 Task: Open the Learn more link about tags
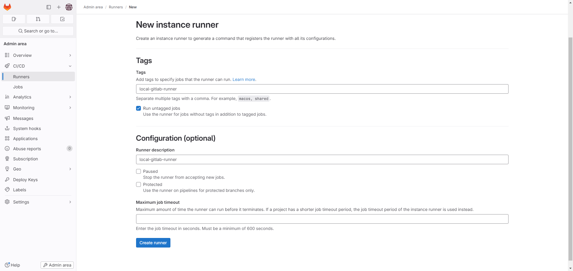tap(244, 79)
